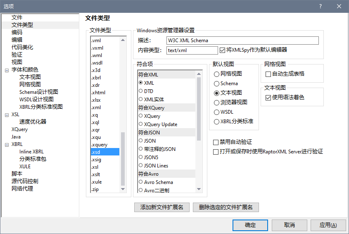349x234 pixels.
Task: Pick JSON5 conformance radio option
Action: (x=141, y=157)
